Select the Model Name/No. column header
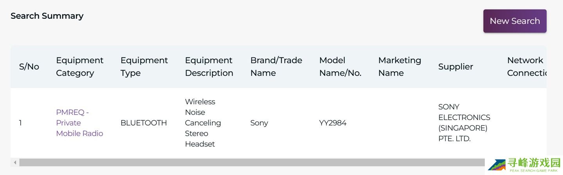563x175 pixels. (340, 67)
